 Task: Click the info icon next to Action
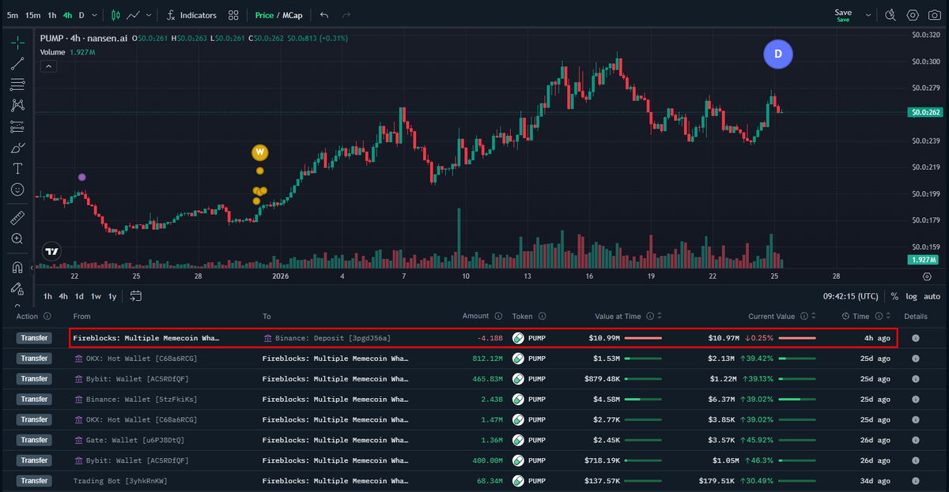pos(47,316)
